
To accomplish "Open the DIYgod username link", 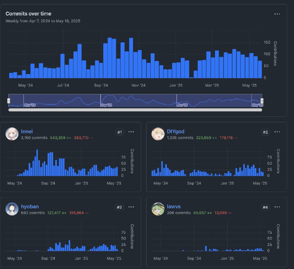I will [x=175, y=131].
